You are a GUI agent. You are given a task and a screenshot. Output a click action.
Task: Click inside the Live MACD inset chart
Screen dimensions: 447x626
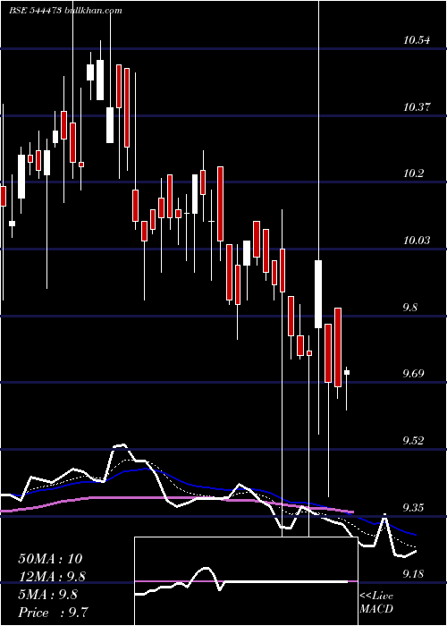point(246,581)
